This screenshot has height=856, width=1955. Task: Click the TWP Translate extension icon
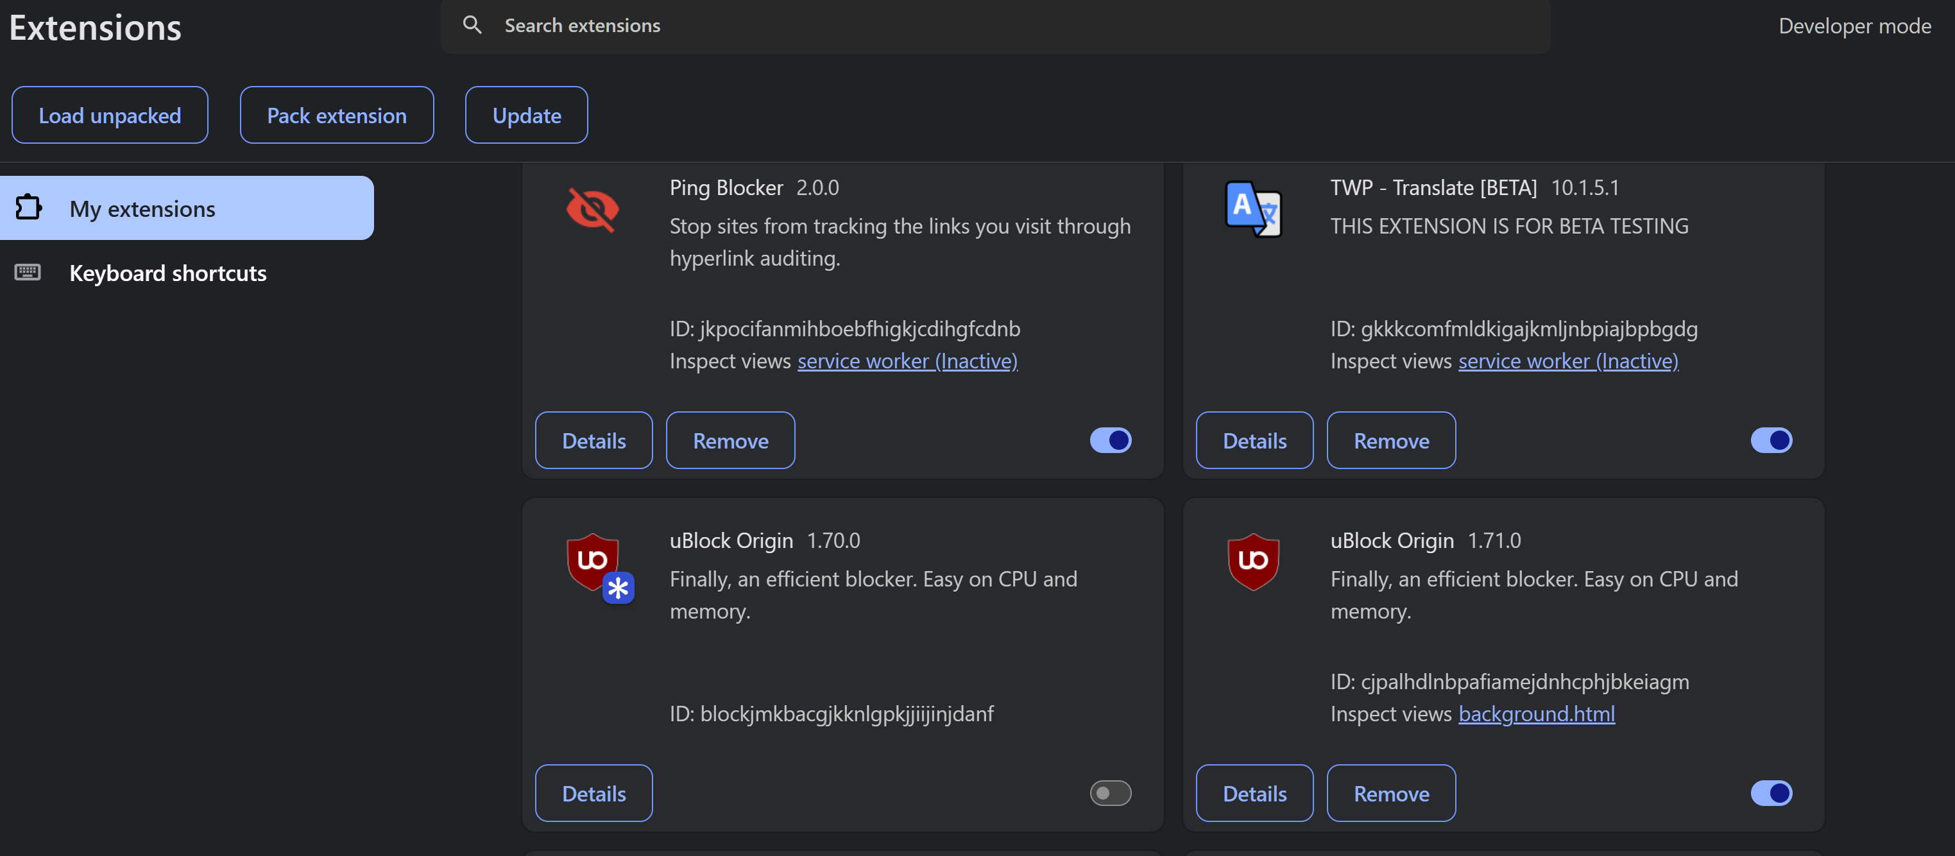click(x=1253, y=209)
